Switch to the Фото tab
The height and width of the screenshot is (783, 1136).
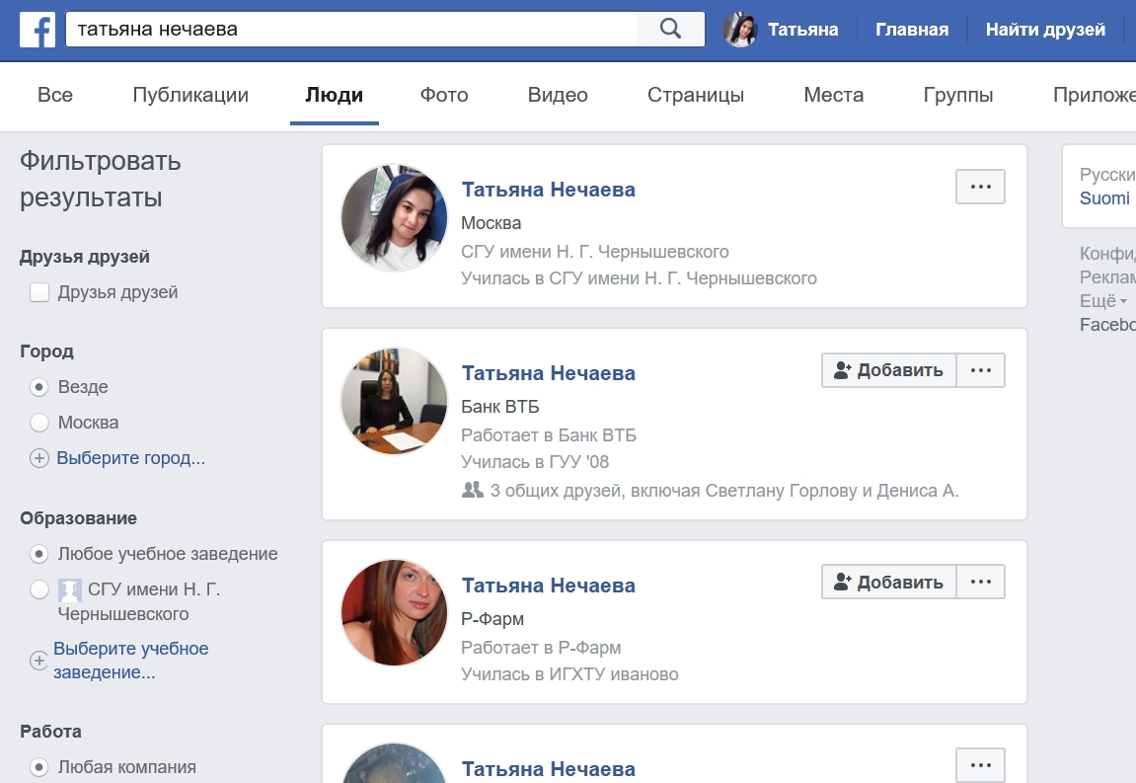[x=444, y=95]
